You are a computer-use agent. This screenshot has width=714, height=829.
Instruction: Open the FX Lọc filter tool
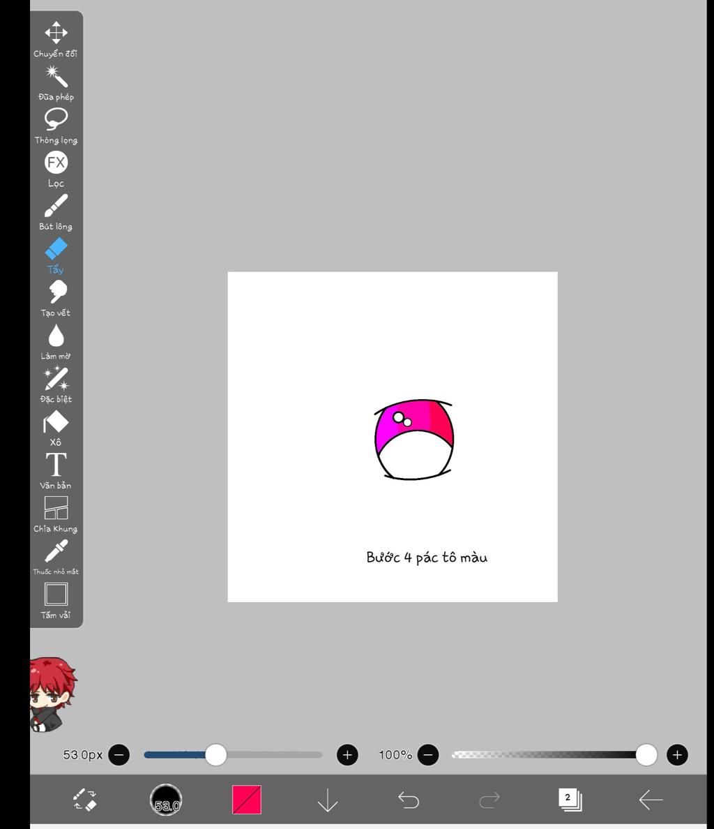coord(55,162)
